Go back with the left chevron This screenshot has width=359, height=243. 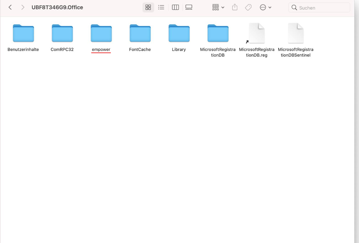[x=10, y=7]
